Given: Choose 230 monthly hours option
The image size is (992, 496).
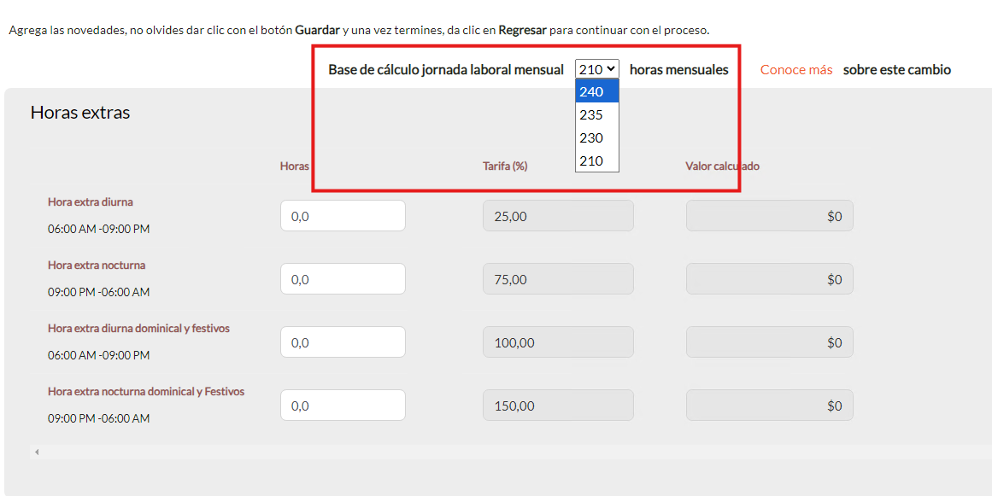Looking at the screenshot, I should point(596,137).
